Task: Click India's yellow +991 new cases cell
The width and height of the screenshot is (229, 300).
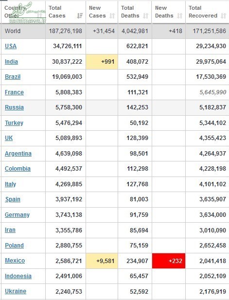Action: click(x=102, y=62)
